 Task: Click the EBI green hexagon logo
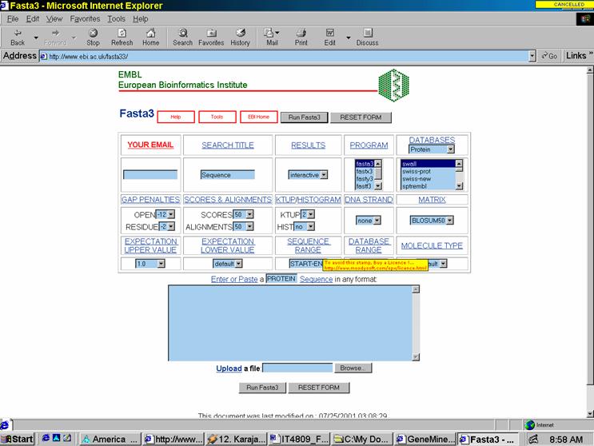(x=394, y=86)
